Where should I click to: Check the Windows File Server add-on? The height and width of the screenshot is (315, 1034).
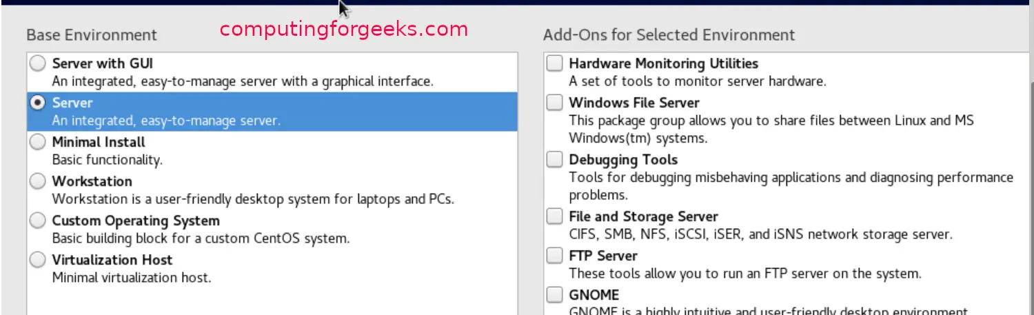[554, 103]
